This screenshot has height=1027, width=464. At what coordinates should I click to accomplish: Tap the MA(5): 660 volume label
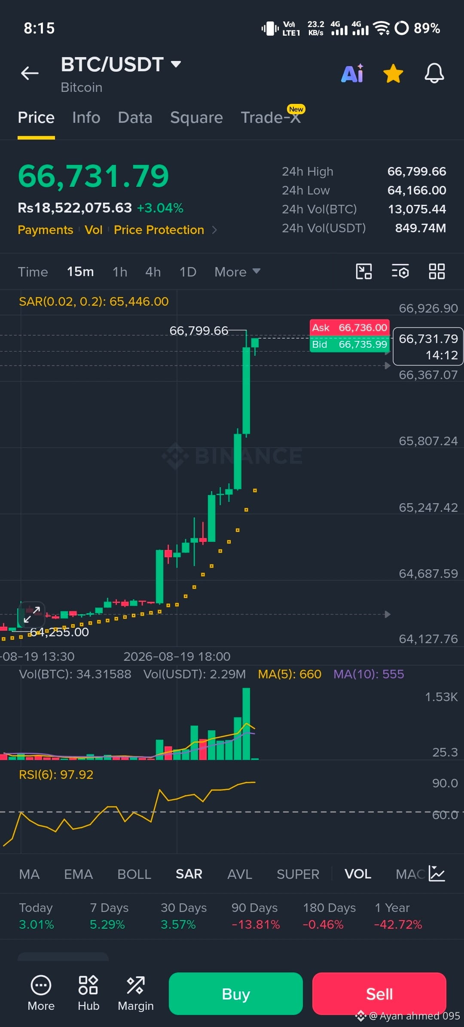290,674
